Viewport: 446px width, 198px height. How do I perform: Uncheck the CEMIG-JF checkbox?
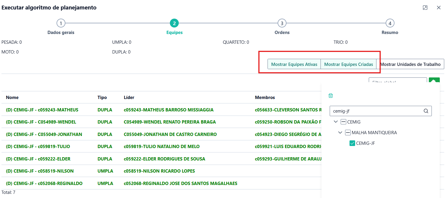click(x=352, y=143)
